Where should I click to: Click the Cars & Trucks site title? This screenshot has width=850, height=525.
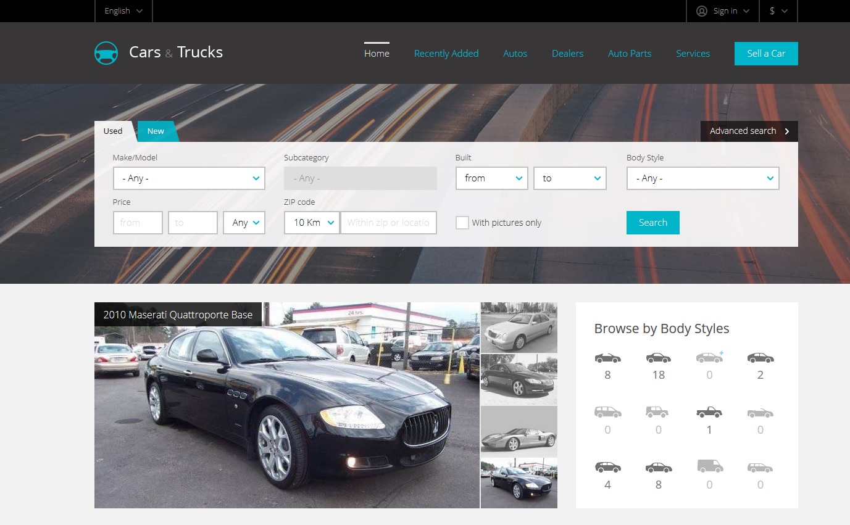[176, 52]
